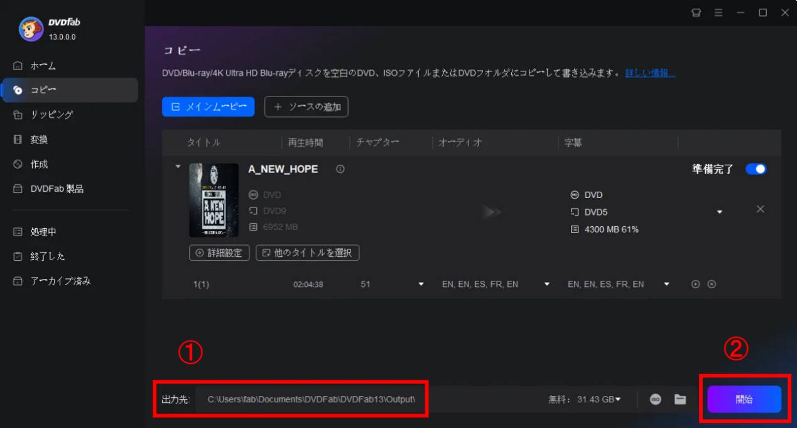797x428 pixels.
Task: Click the version number 13.0.0.0
Action: pos(62,37)
